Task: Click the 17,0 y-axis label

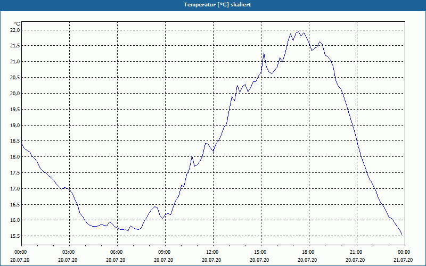Action: tap(15, 189)
